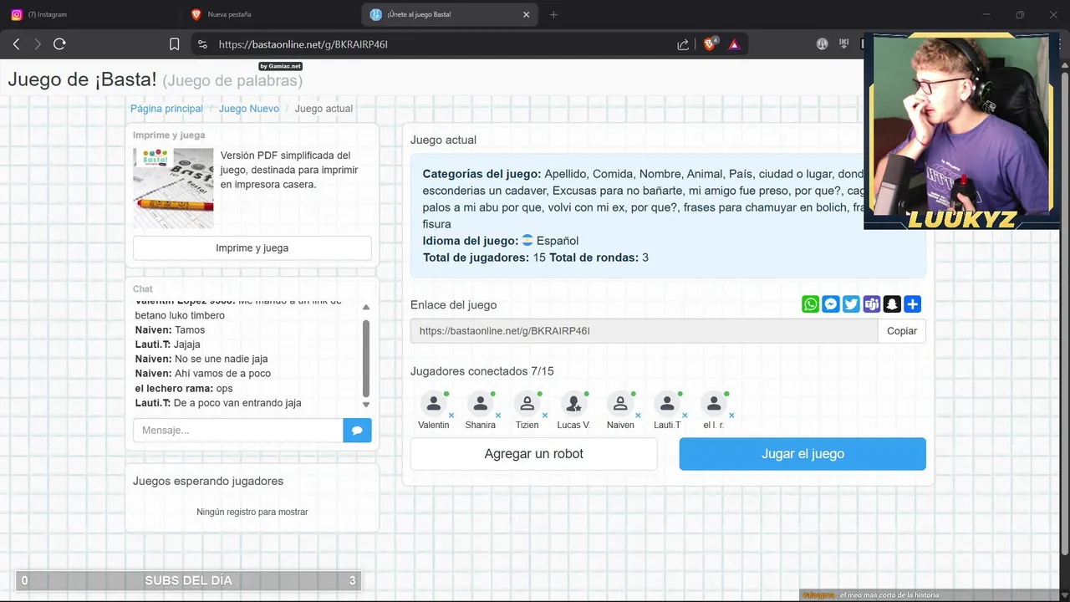Open Juego Nuevo breadcrumb link
1070x602 pixels.
click(249, 109)
